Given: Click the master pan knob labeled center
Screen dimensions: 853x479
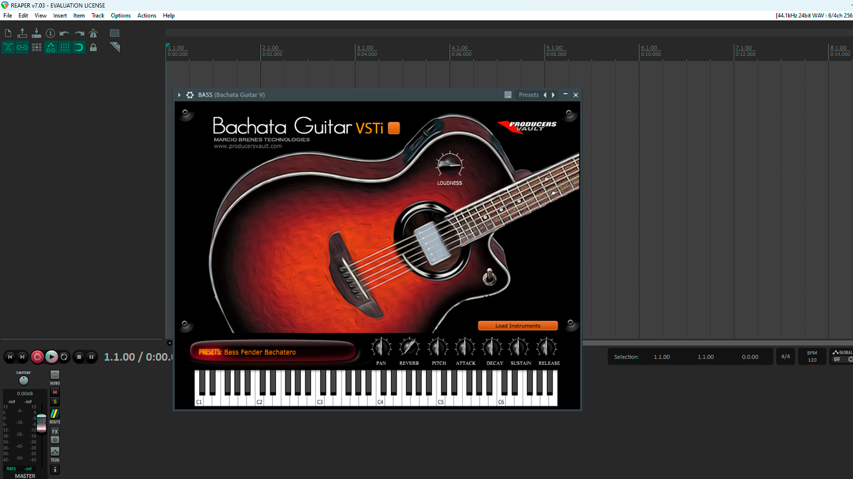Looking at the screenshot, I should tap(24, 380).
